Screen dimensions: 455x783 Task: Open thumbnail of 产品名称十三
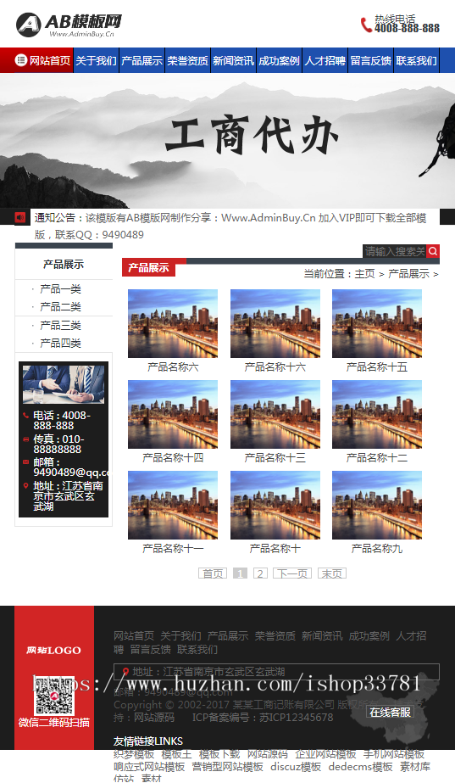275,415
